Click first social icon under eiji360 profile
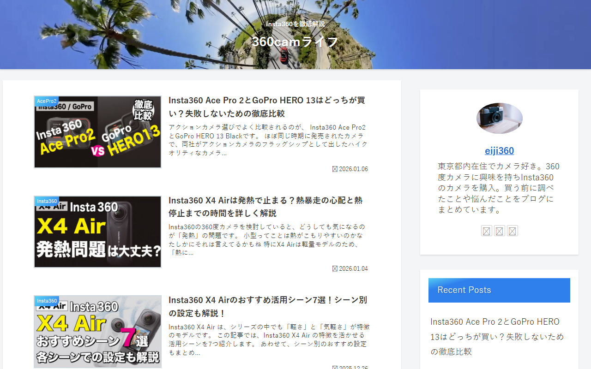The image size is (591, 369). pos(487,231)
